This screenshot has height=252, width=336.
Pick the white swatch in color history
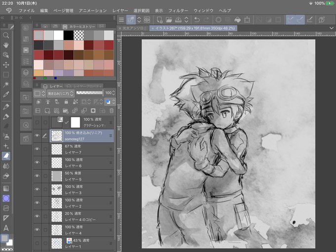[58, 35]
